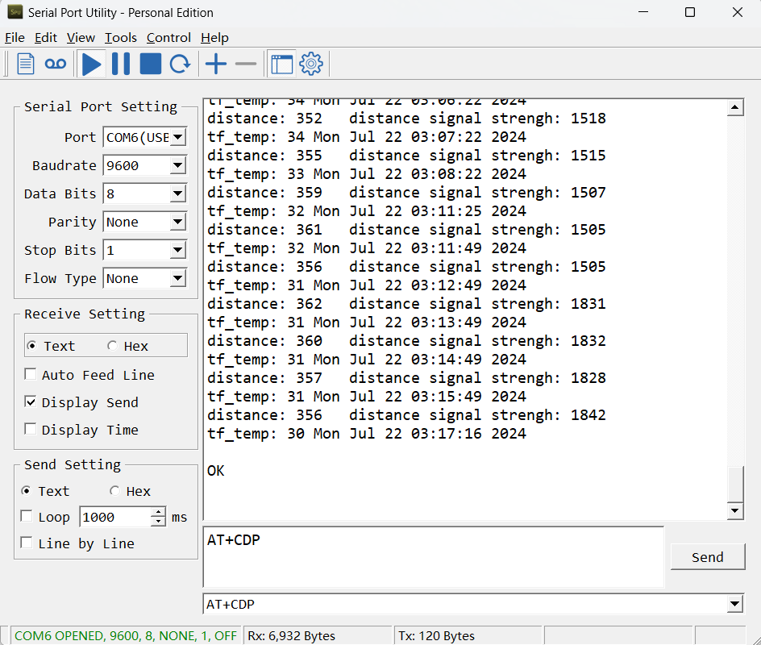Screen dimensions: 761x645
Task: Click log line with timestamp 03:17:16
Action: coord(367,434)
